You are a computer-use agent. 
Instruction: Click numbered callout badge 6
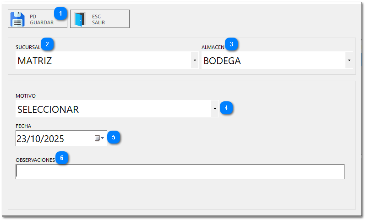pyautogui.click(x=62, y=158)
